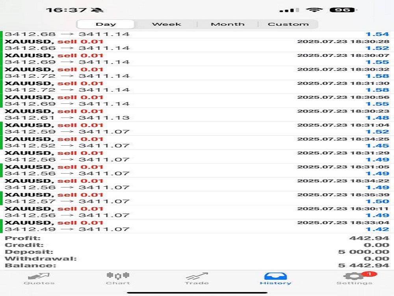Switch to the Day period tab

(x=106, y=24)
